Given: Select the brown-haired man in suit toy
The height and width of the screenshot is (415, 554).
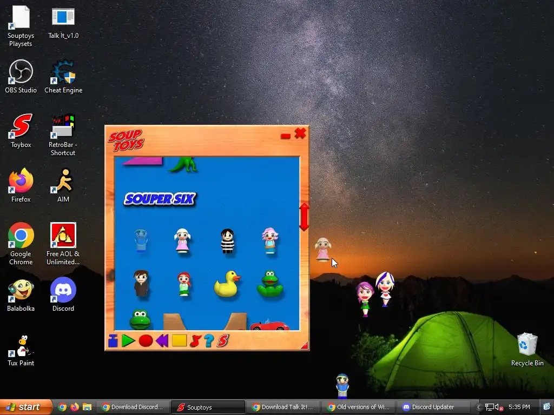Looking at the screenshot, I should click(x=141, y=283).
